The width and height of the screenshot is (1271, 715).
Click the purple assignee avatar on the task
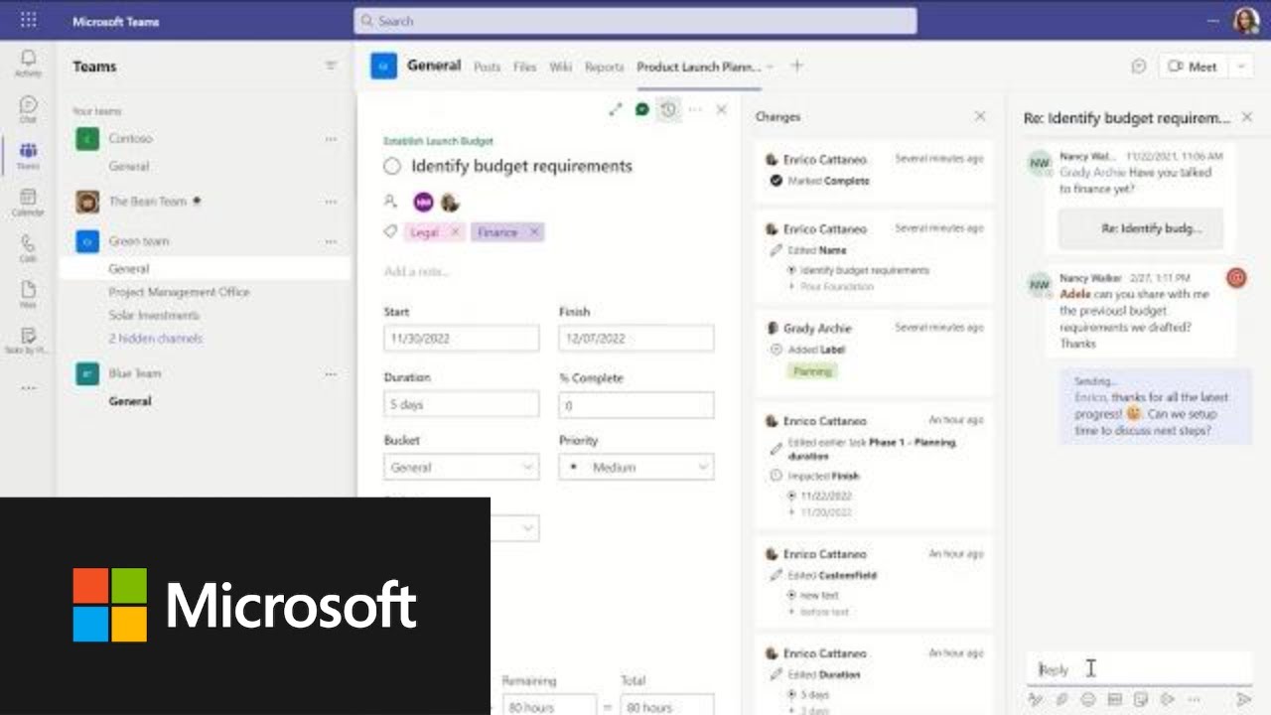[x=424, y=202]
